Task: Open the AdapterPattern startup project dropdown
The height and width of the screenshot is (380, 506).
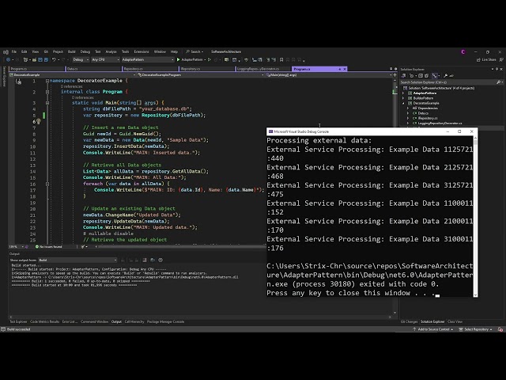Action: [148, 60]
